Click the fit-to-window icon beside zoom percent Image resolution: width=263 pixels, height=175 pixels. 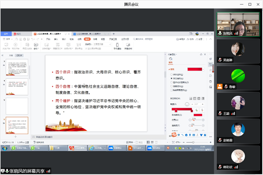[173, 142]
